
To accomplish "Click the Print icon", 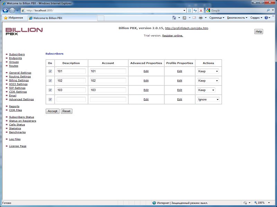I will (201, 18).
